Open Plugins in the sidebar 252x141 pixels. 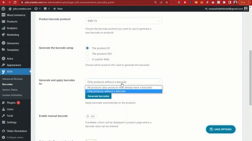pos(15,103)
